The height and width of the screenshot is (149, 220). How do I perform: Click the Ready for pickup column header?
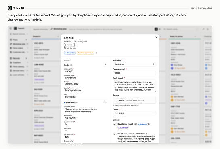point(176,36)
